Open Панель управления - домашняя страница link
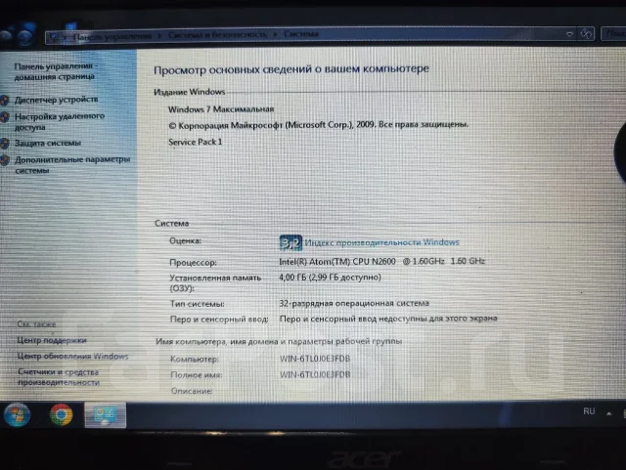Image resolution: width=626 pixels, height=470 pixels. coord(55,71)
